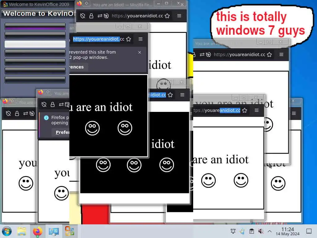The width and height of the screenshot is (317, 238).
Task: Click the KevinOffice icon on the taskbar
Action: (x=70, y=231)
